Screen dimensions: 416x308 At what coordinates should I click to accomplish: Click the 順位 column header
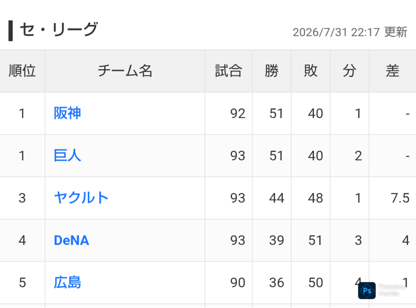(x=22, y=71)
